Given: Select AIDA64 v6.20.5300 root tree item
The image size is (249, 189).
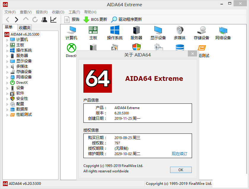Looking at the screenshot, I should (x=22, y=34).
